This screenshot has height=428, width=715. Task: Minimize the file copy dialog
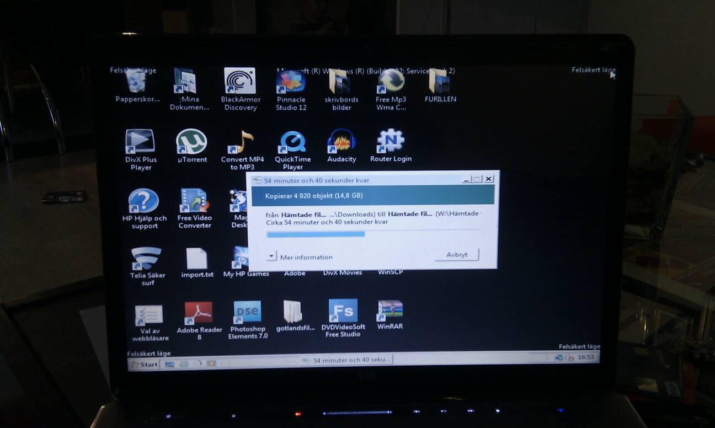pos(467,179)
